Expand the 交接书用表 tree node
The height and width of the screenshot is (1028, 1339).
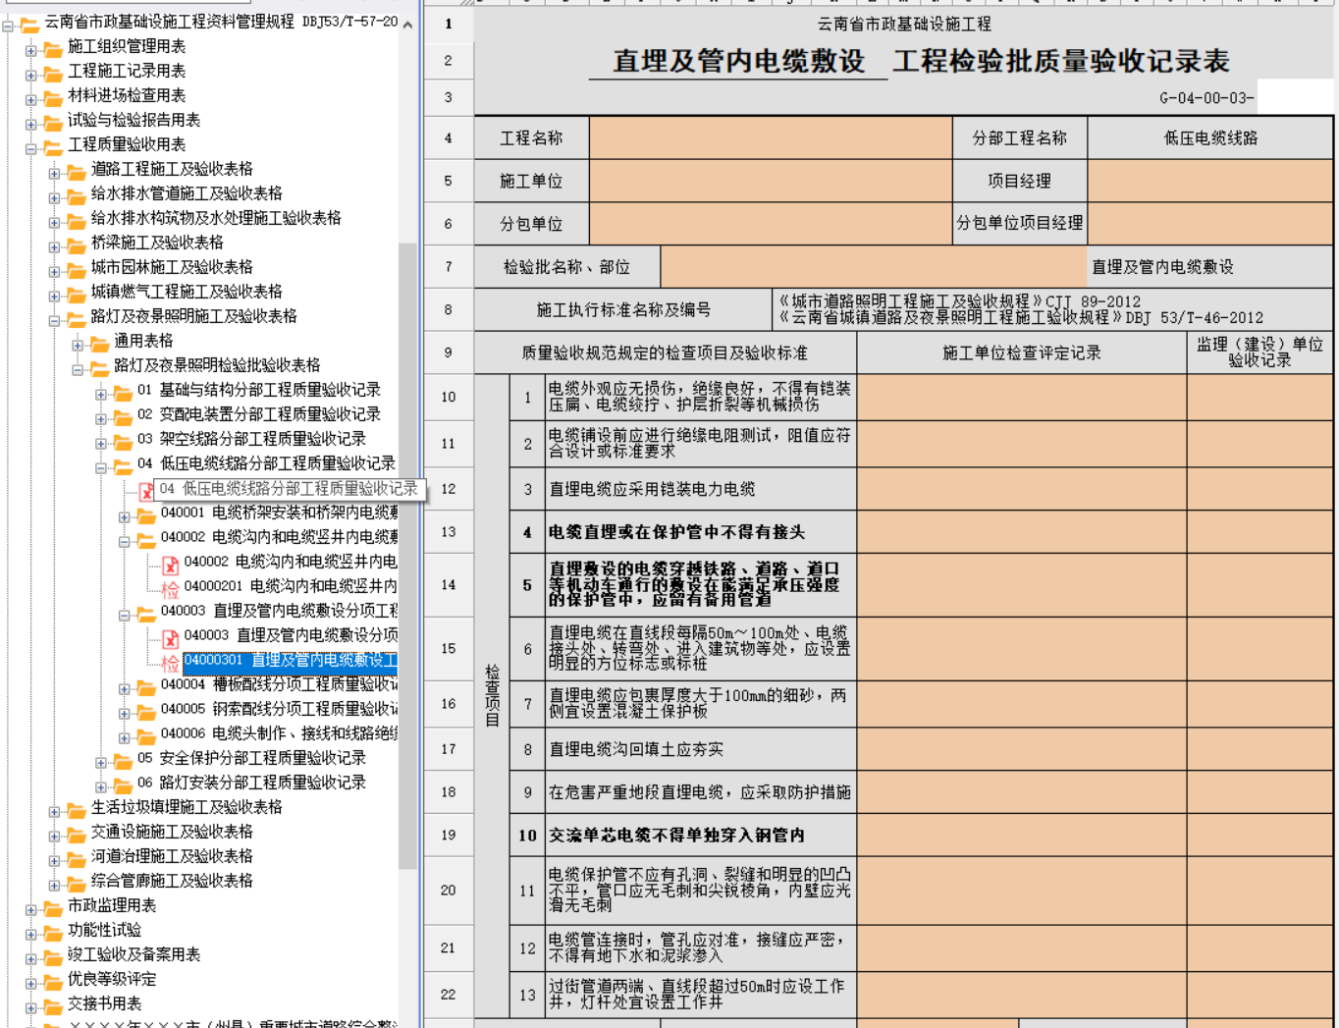31,1007
